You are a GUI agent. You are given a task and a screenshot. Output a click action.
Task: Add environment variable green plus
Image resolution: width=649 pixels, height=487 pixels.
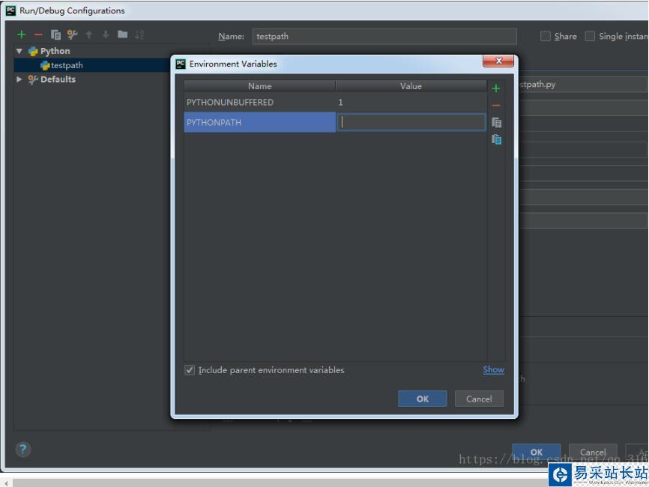tap(496, 88)
